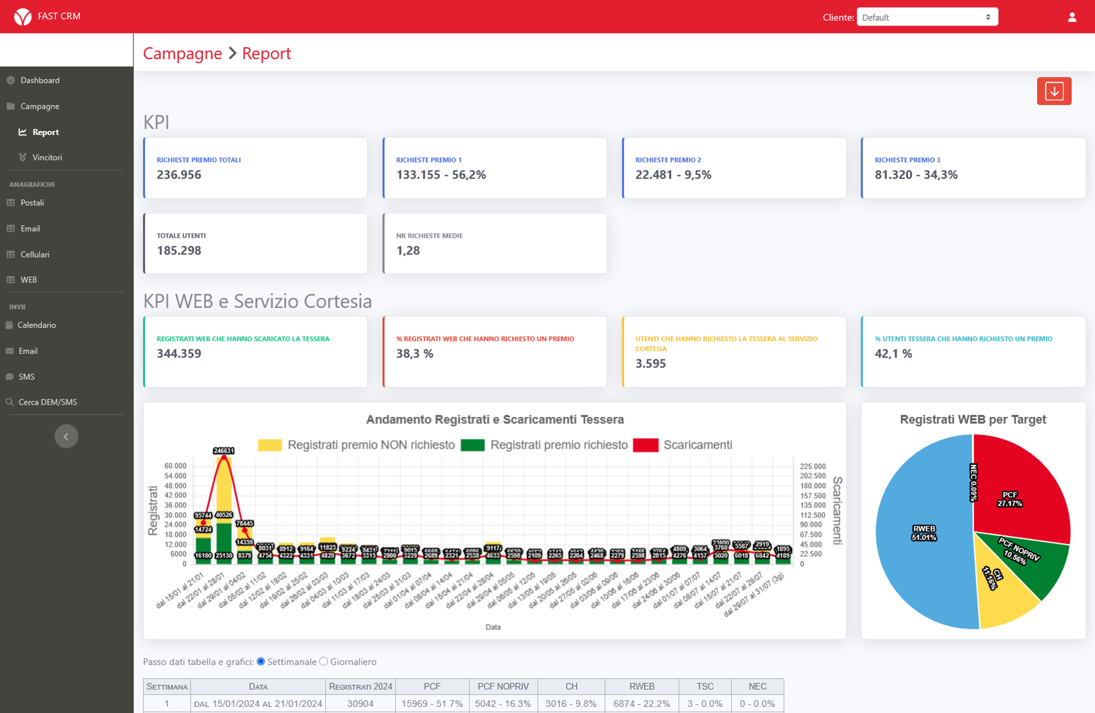Click the red download report icon
Viewport: 1095px width, 713px height.
pos(1054,91)
